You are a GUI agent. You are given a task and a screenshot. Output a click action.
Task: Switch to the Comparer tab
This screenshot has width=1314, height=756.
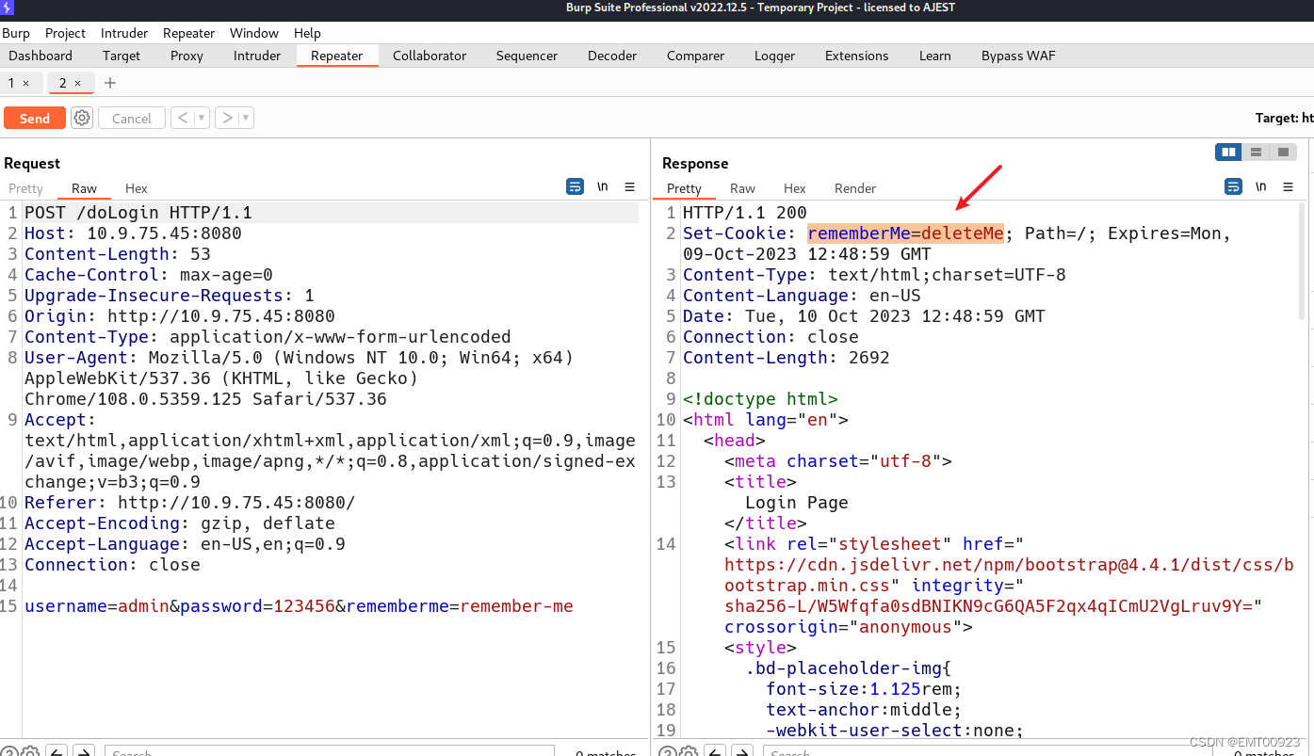[x=695, y=56]
